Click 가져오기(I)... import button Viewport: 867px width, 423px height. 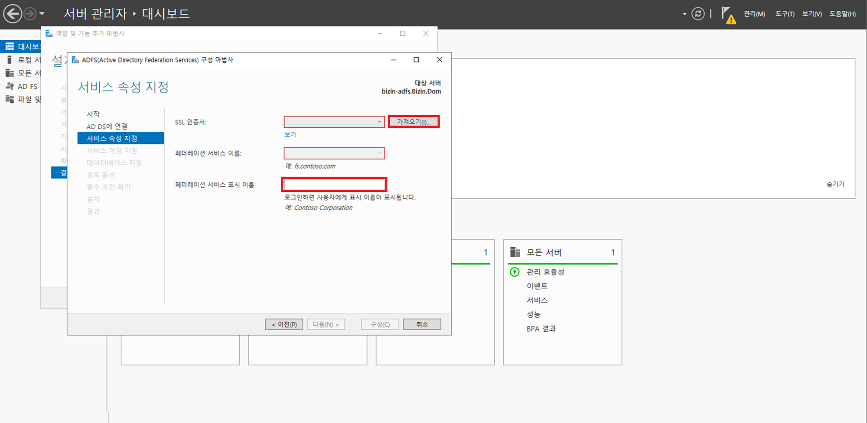tap(414, 122)
